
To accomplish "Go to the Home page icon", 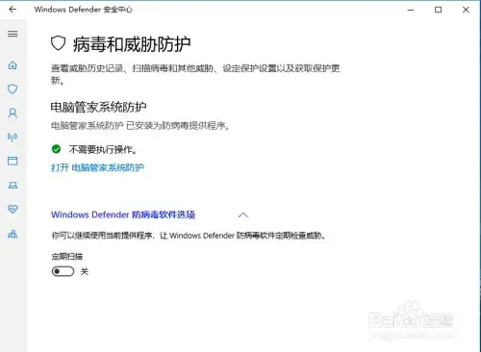I will point(13,65).
